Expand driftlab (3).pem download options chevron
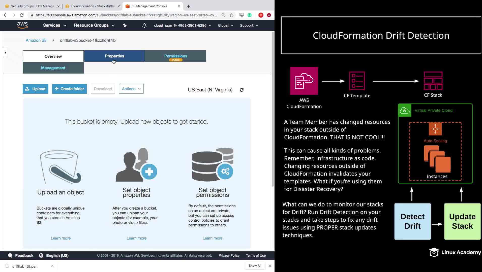 [x=52, y=266]
